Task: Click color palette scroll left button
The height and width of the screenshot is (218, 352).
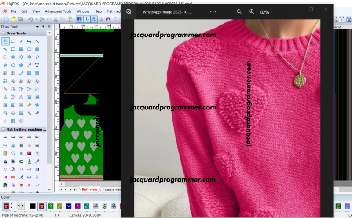Action: tap(19, 206)
